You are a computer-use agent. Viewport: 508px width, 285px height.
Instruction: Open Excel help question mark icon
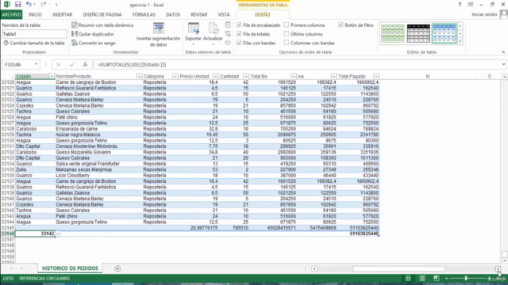460,5
